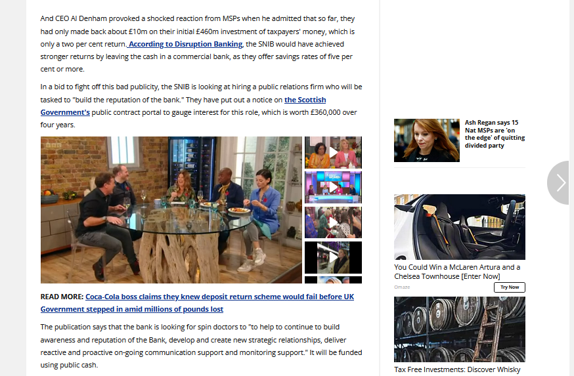Open the Ash Regan article photo

coord(426,140)
